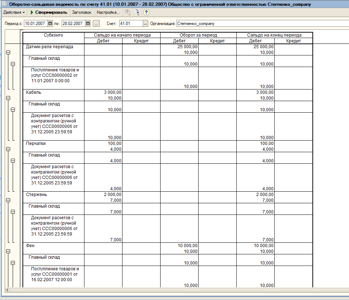Click the restore settings icon

click(128, 12)
